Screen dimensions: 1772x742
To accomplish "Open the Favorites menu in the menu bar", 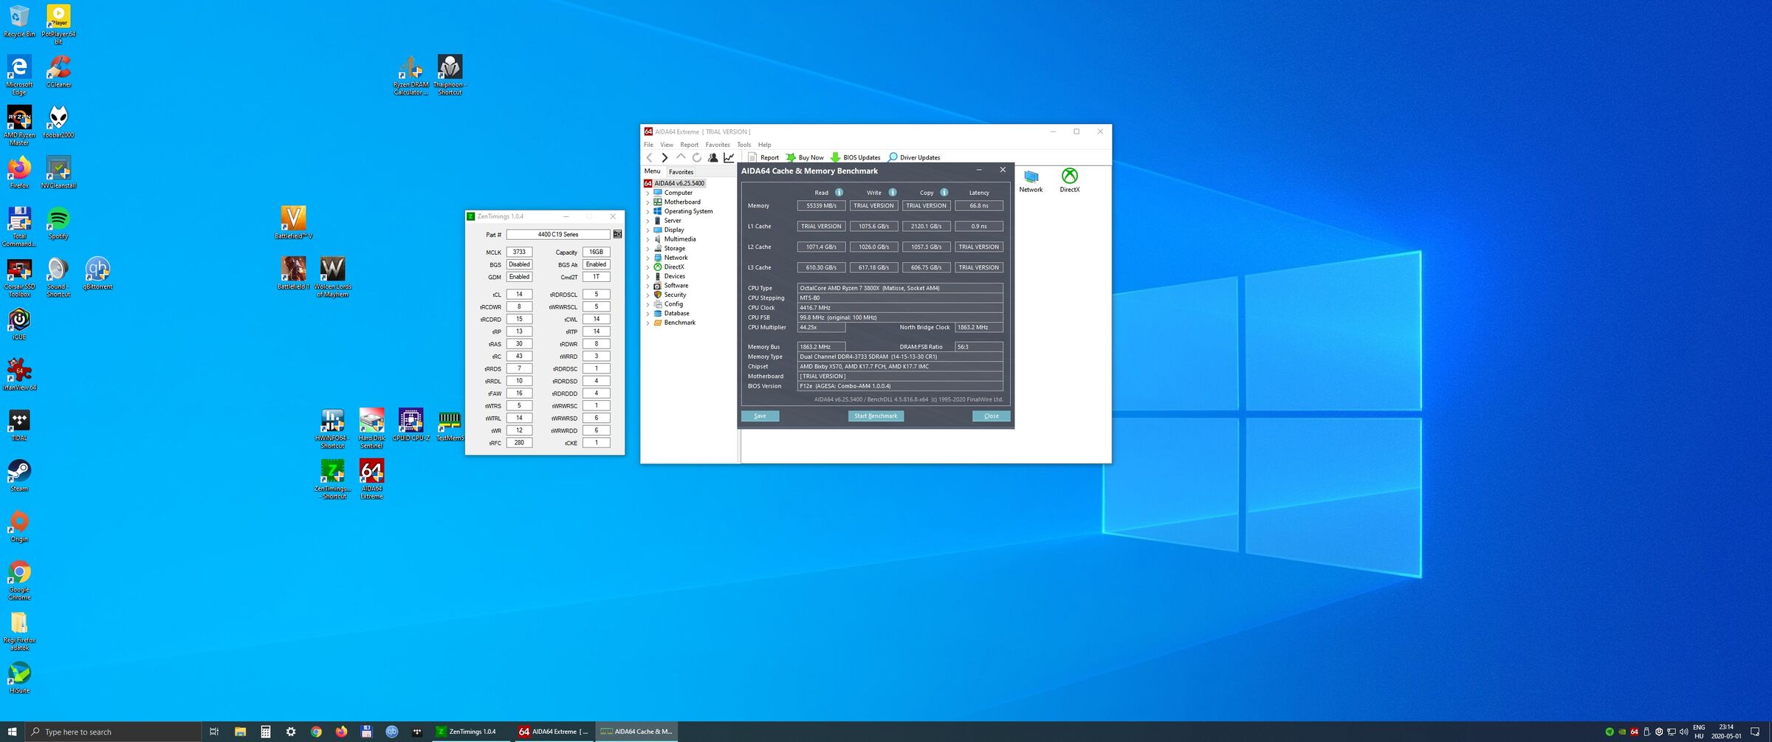I will click(717, 145).
